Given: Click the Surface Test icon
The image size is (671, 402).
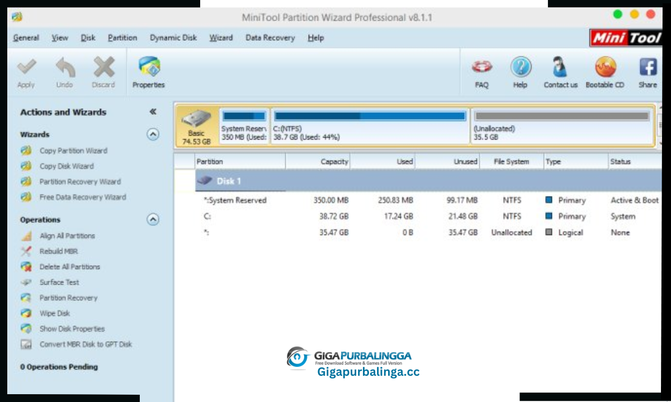Looking at the screenshot, I should point(26,283).
